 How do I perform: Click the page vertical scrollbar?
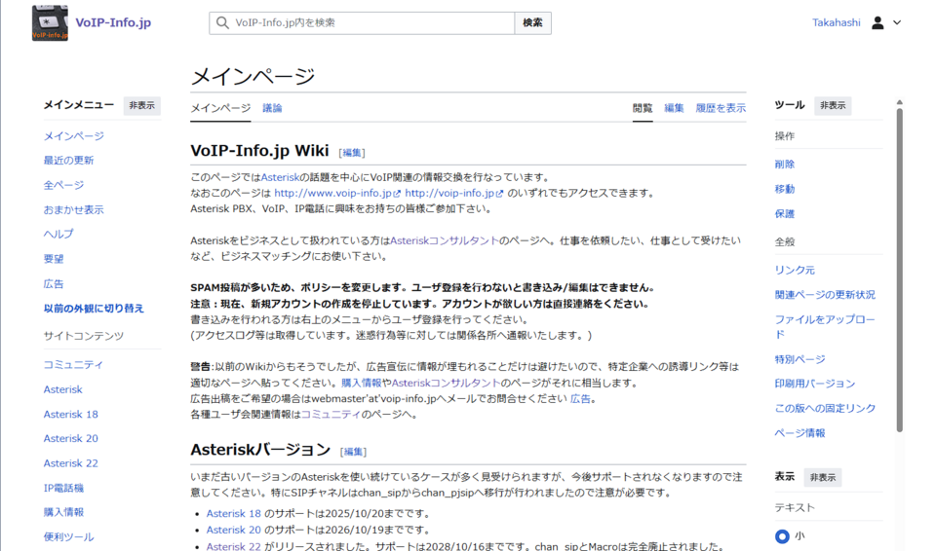click(899, 273)
